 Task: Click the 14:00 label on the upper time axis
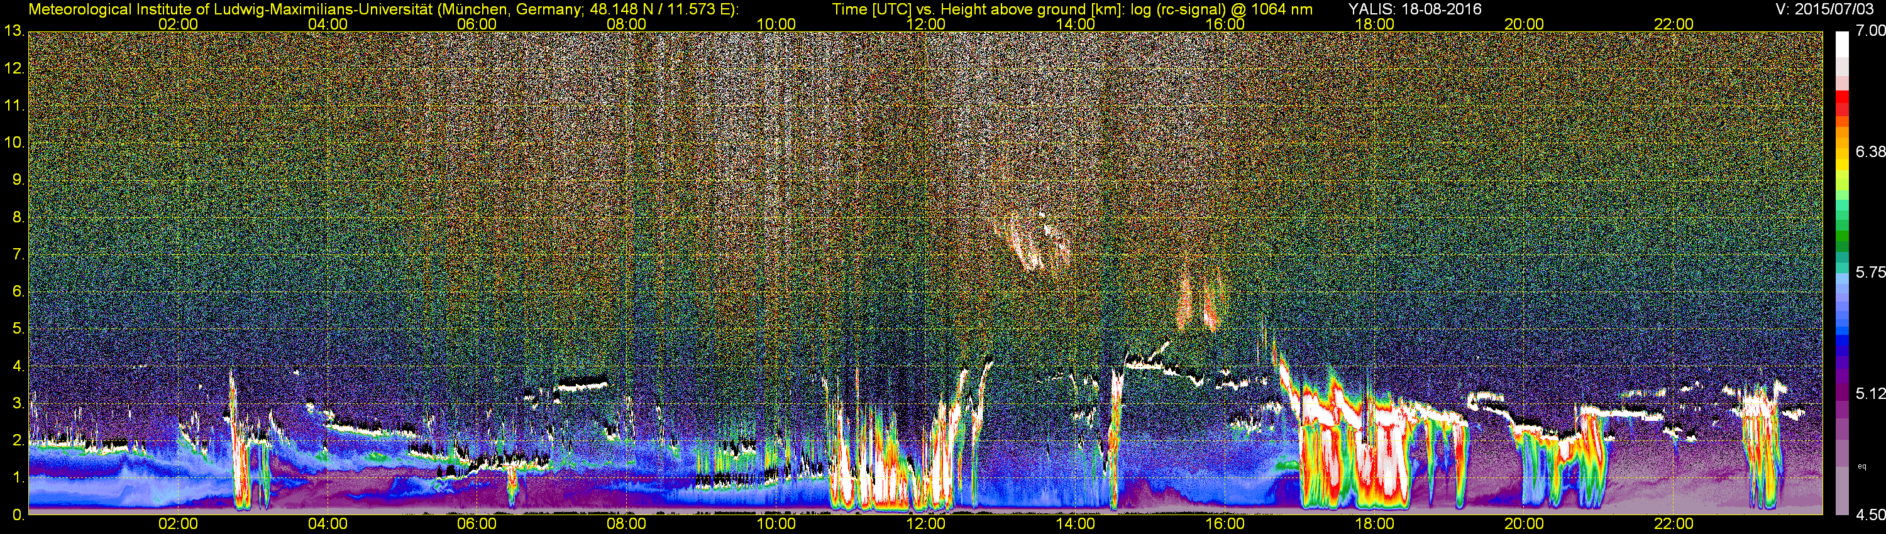1076,24
